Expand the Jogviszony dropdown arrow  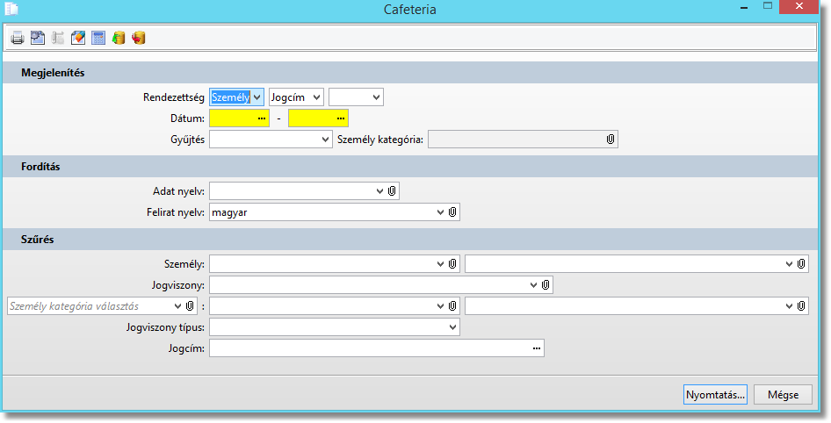click(533, 285)
